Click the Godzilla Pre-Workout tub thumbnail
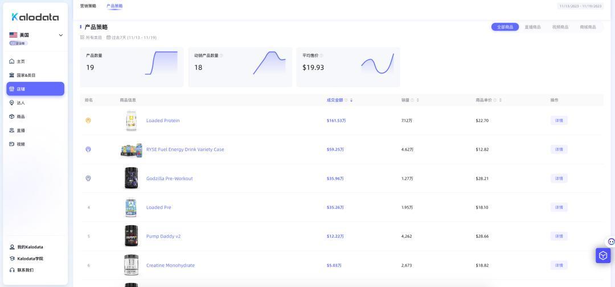This screenshot has width=615, height=287. [x=132, y=178]
